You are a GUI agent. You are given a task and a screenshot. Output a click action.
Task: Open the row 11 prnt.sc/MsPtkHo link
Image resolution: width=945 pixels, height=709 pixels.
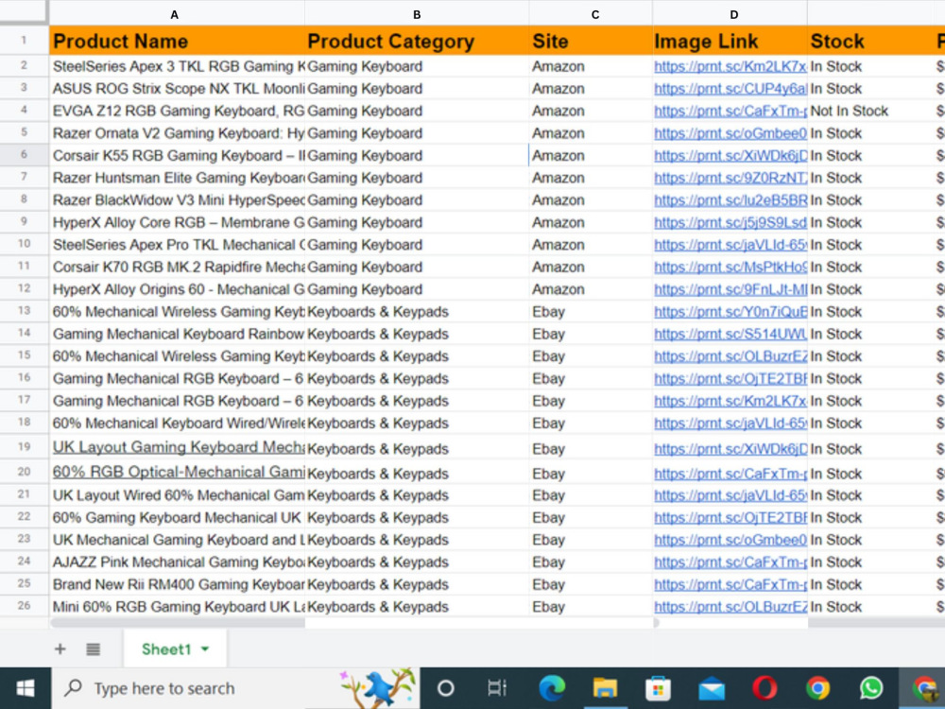point(730,268)
